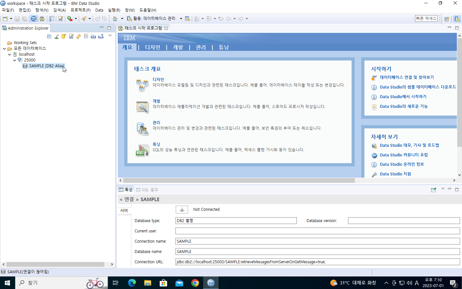This screenshot has height=289, width=462.
Task: Click the Home toolbar icon
Action: pos(115,19)
